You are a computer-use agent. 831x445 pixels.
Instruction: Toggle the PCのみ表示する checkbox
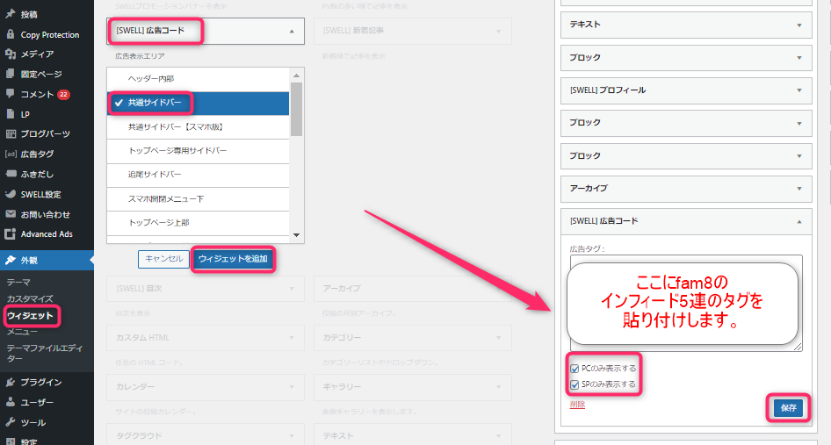[x=574, y=369]
